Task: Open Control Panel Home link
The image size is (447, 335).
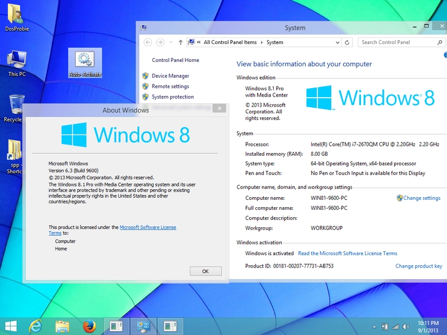Action: [175, 60]
